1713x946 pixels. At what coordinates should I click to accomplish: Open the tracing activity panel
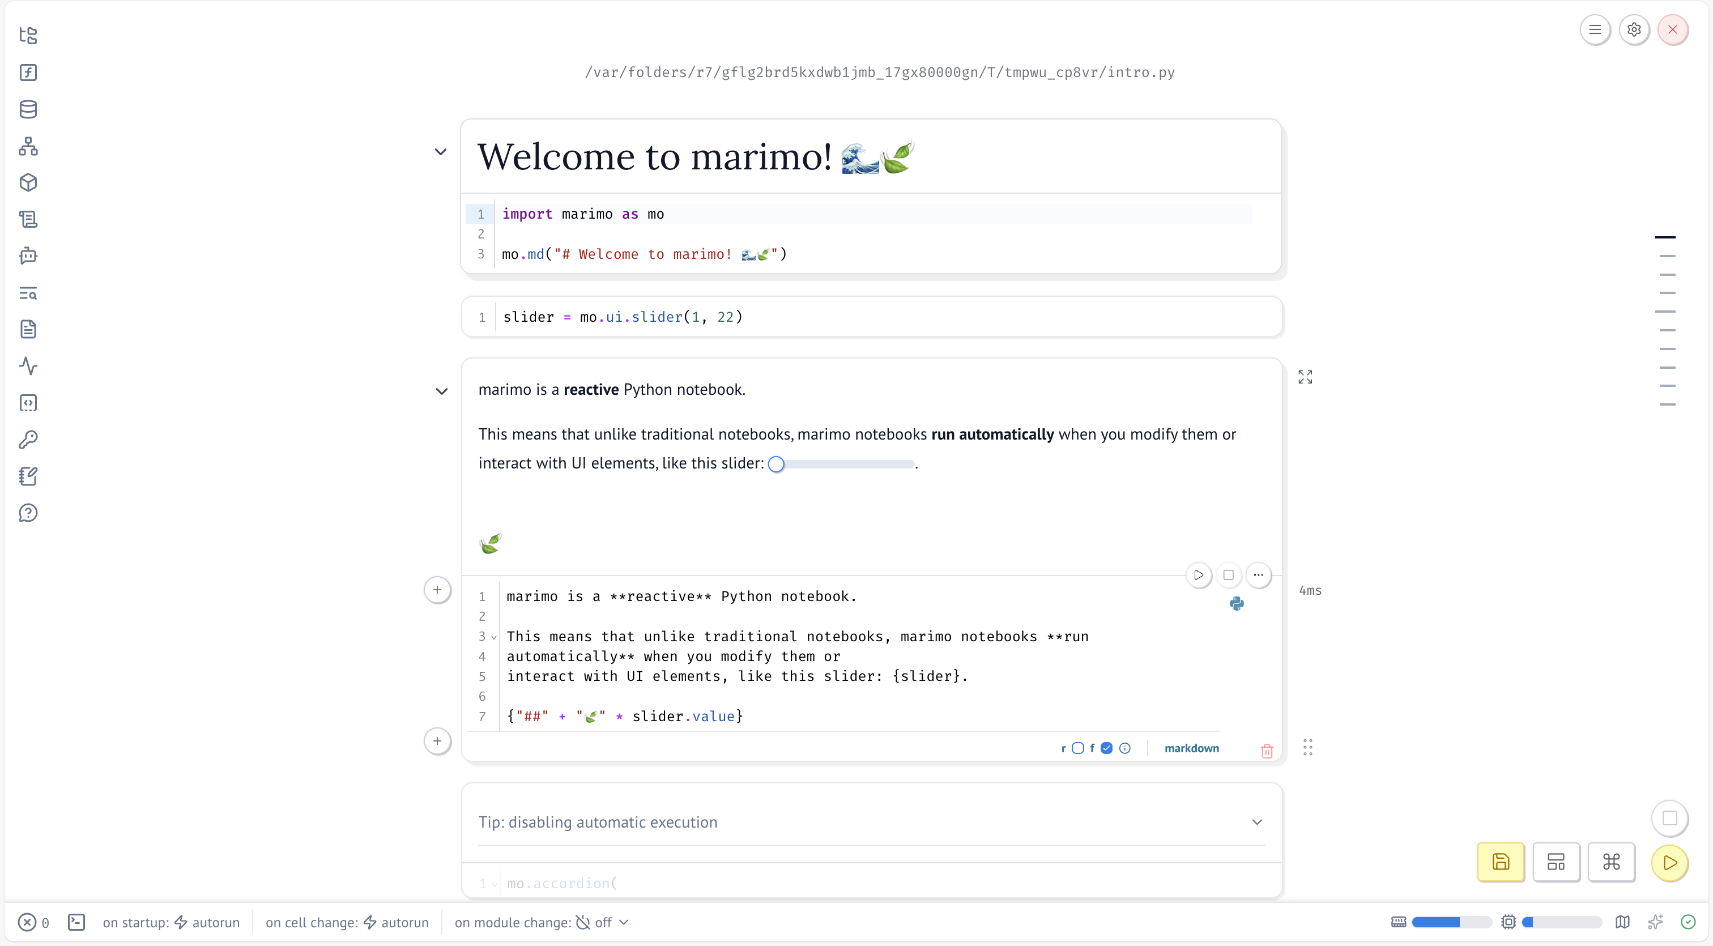28,365
